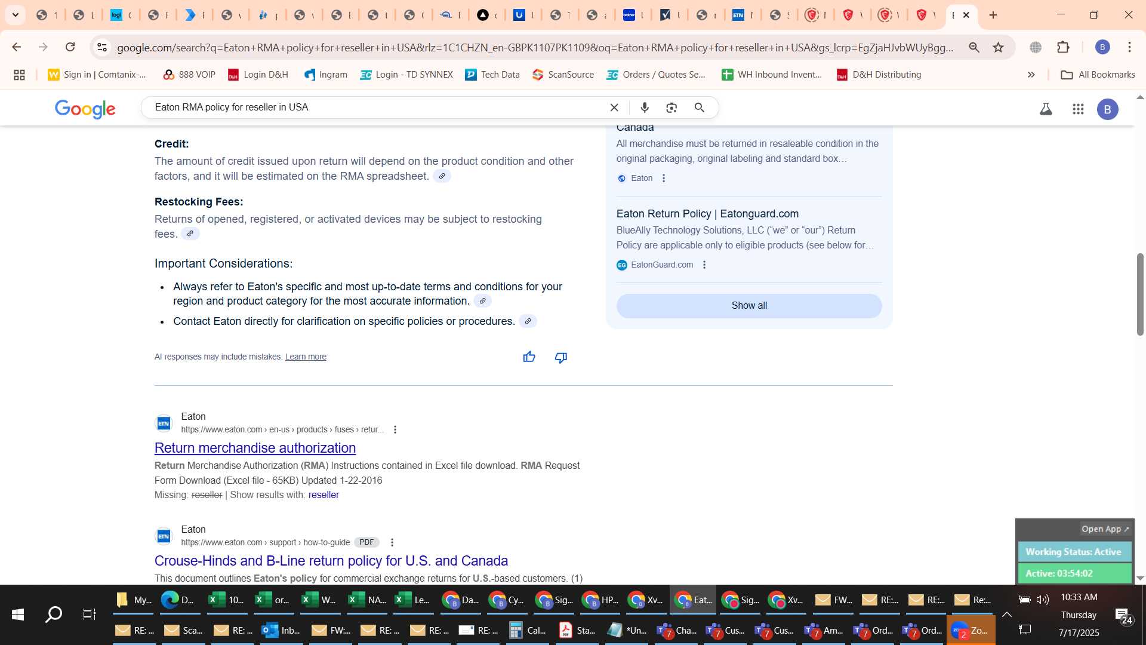Bookmark this page with star icon

(x=998, y=47)
